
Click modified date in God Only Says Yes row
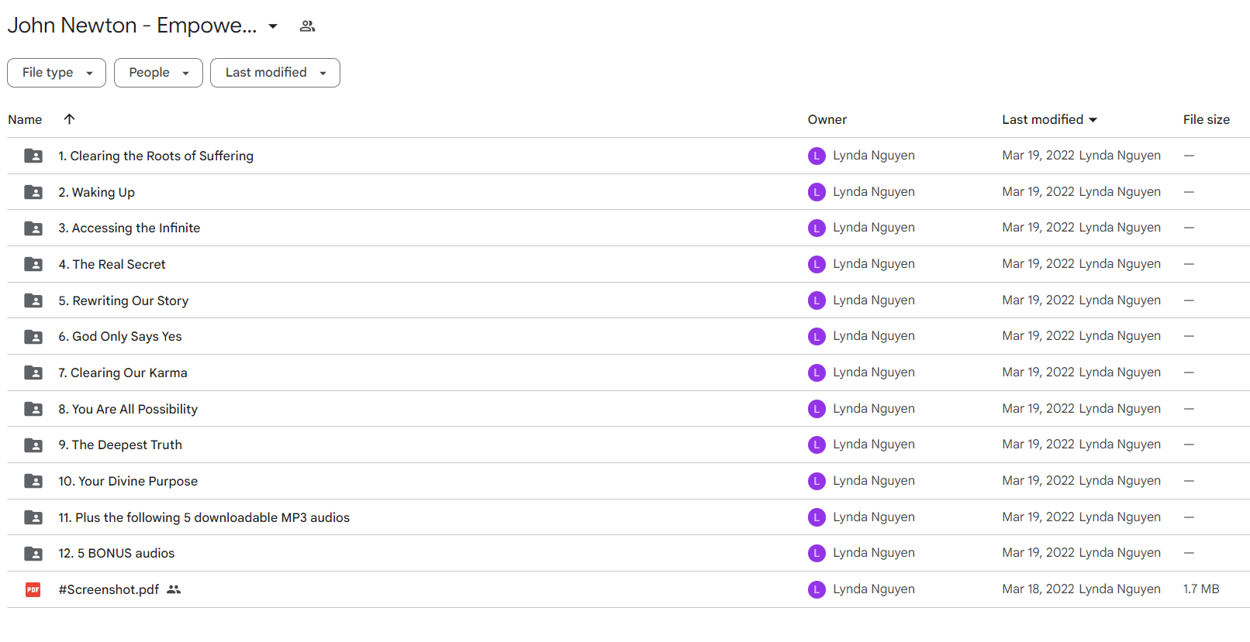coord(1038,335)
